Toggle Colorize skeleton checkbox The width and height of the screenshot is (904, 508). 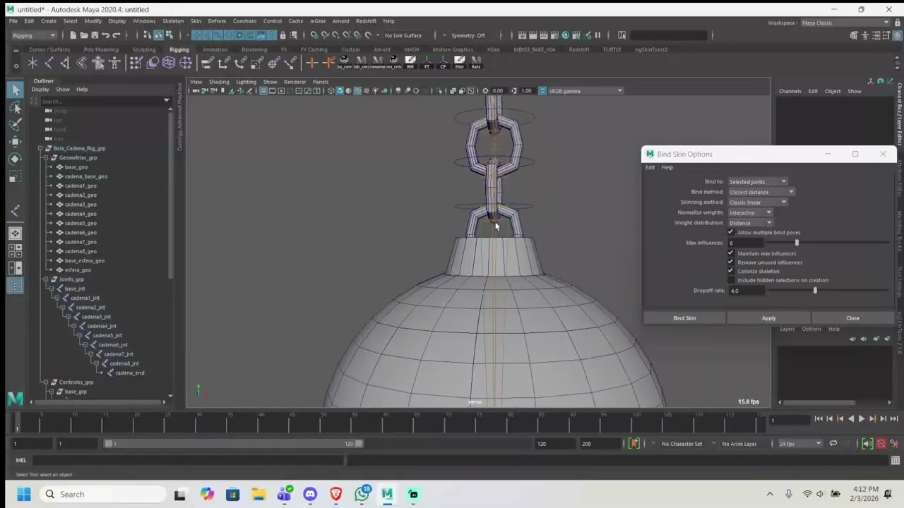[731, 271]
